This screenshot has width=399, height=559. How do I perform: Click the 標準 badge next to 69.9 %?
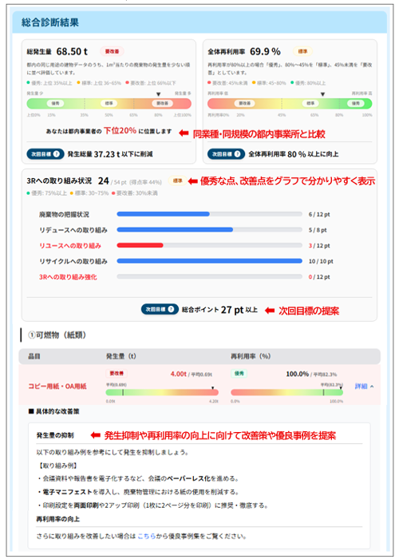pos(302,51)
